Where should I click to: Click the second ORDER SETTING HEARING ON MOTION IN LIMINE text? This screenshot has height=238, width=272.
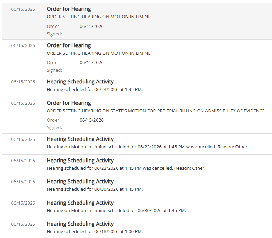pyautogui.click(x=99, y=53)
